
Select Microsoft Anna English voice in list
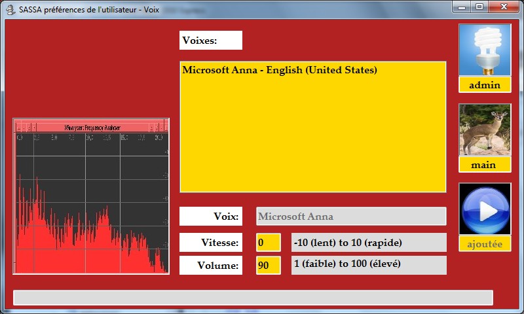tap(280, 70)
